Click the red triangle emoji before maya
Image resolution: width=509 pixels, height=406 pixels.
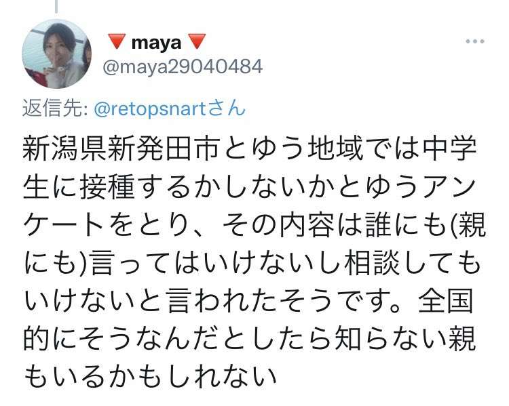pyautogui.click(x=117, y=41)
